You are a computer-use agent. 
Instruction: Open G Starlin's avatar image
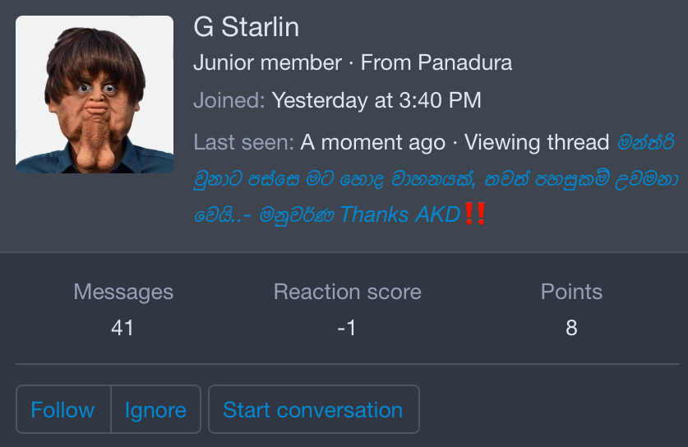click(95, 94)
